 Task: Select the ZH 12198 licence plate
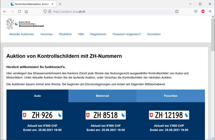click(169, 115)
